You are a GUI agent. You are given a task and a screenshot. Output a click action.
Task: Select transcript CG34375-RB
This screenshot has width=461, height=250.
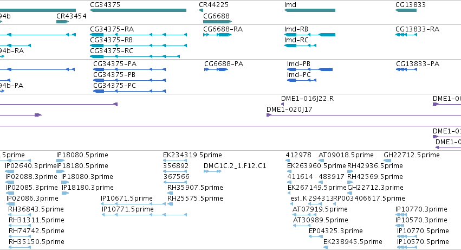[138, 46]
